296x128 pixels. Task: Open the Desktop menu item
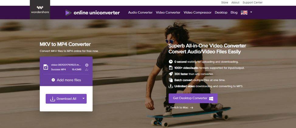(x=221, y=12)
